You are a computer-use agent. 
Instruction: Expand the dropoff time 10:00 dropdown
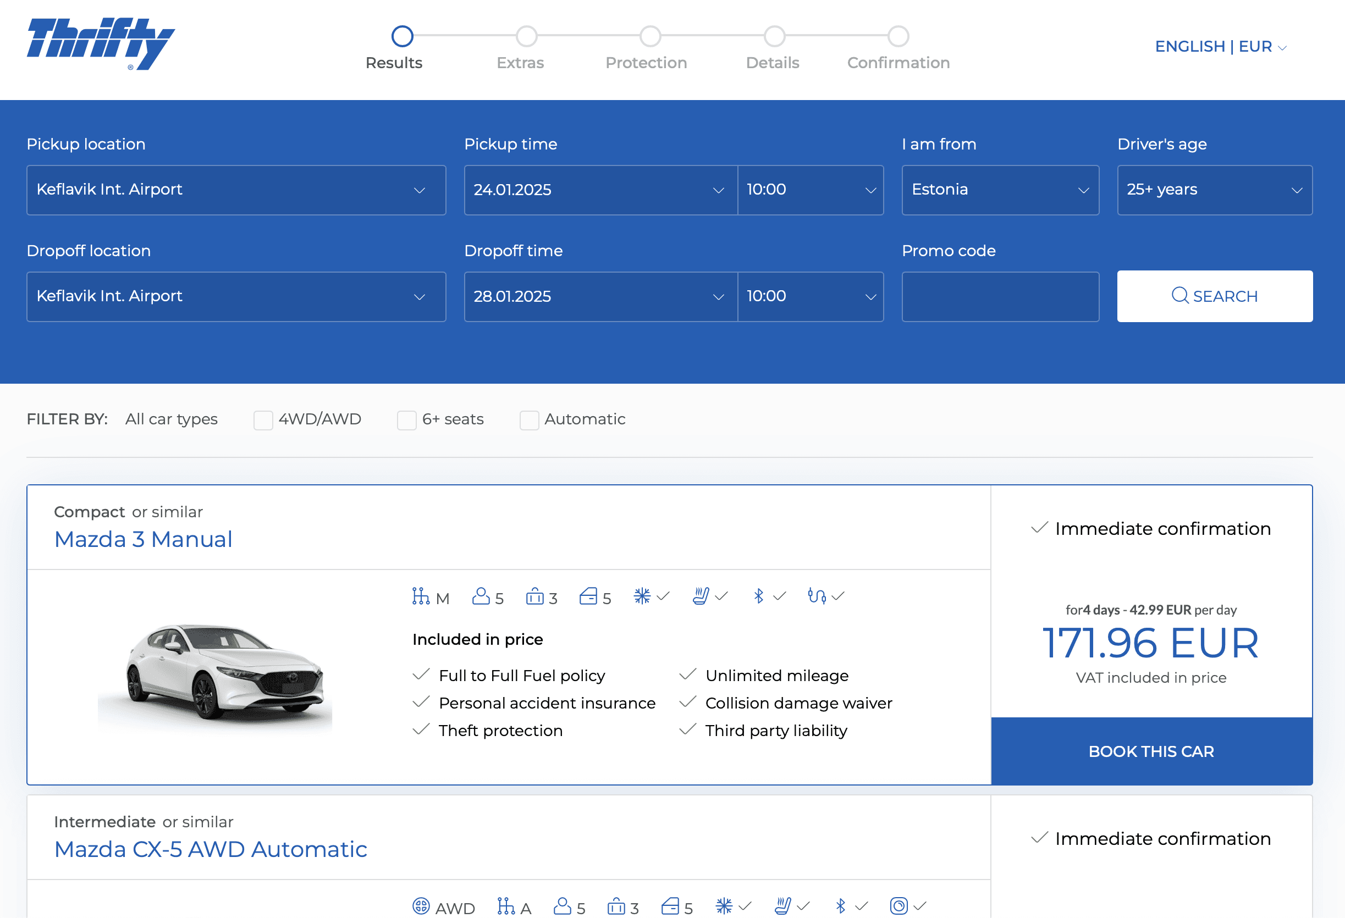811,296
